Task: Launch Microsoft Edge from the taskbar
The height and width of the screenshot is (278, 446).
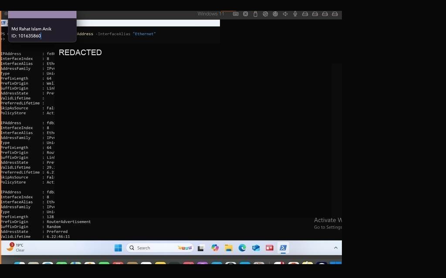Action: (x=242, y=248)
